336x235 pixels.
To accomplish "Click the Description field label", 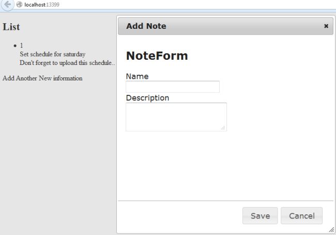I will point(147,97).
